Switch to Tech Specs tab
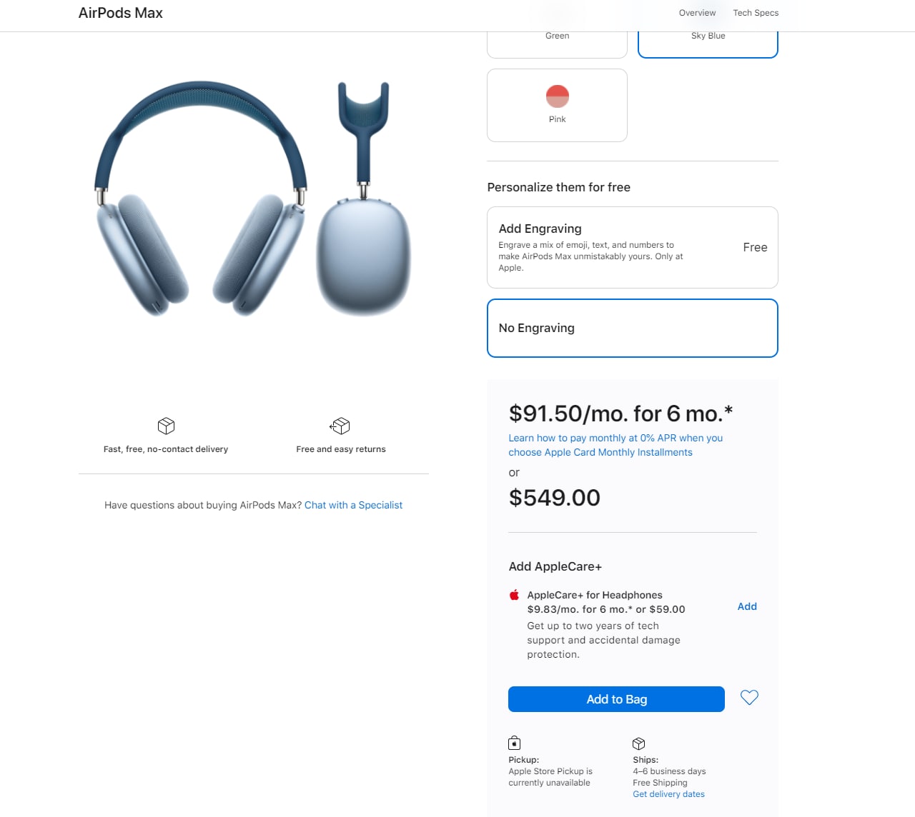 pyautogui.click(x=756, y=13)
